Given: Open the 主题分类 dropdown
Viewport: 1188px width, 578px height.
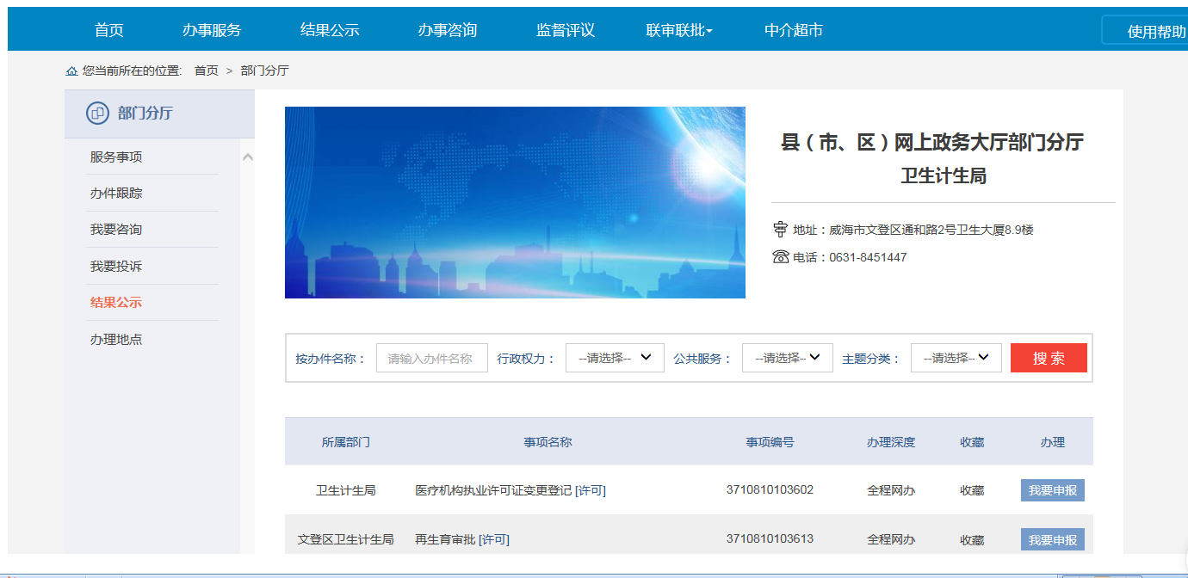Looking at the screenshot, I should tap(956, 358).
